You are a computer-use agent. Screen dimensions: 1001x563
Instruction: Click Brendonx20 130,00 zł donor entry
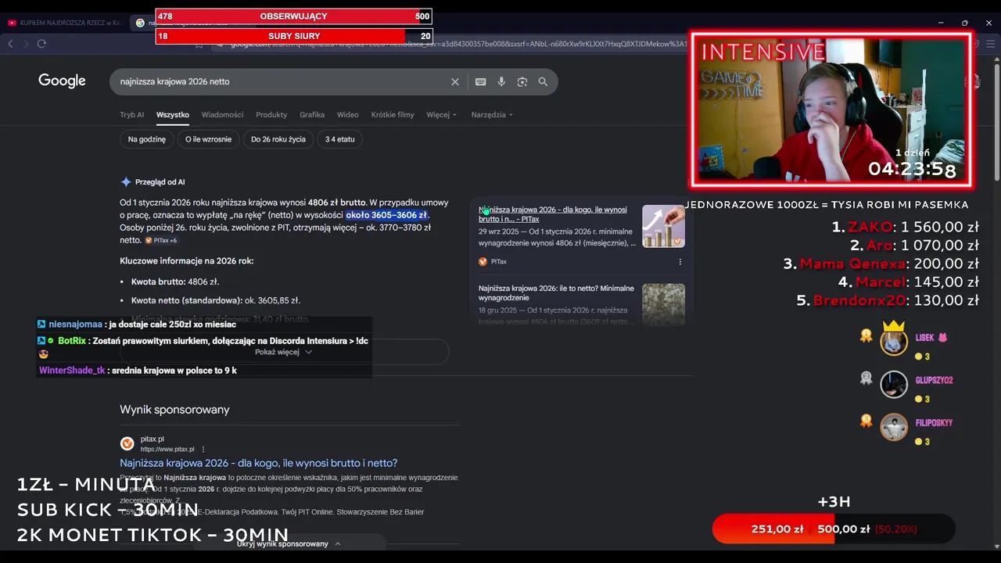pos(888,300)
